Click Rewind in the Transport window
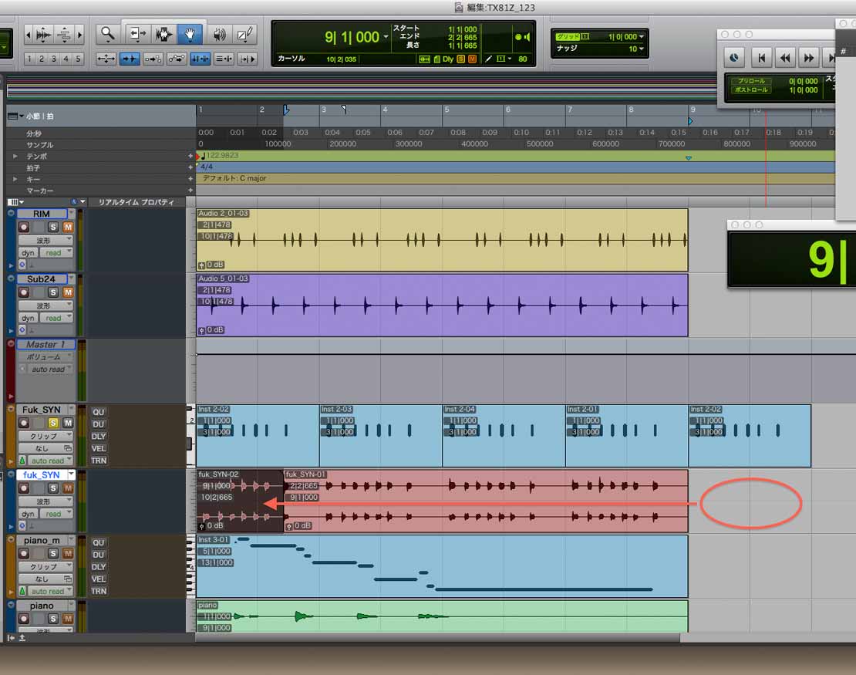This screenshot has width=856, height=675. click(x=785, y=57)
